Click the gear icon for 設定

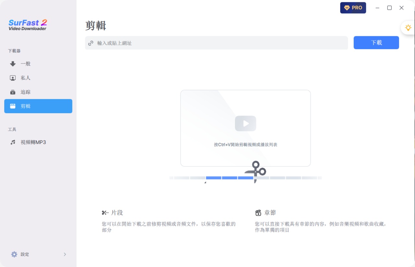(14, 254)
